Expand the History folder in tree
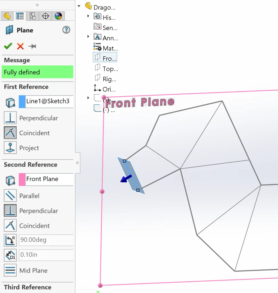This screenshot has width=278, height=293. pyautogui.click(x=89, y=16)
